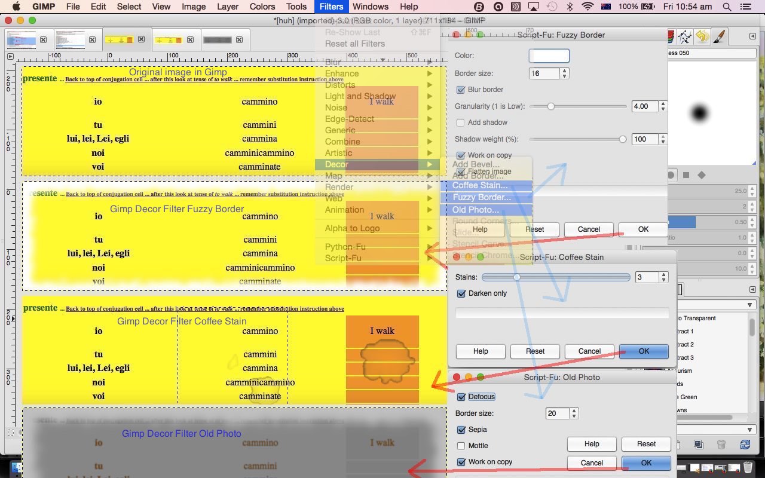Open the Paths tab icon
The image size is (765, 478).
[x=685, y=37]
